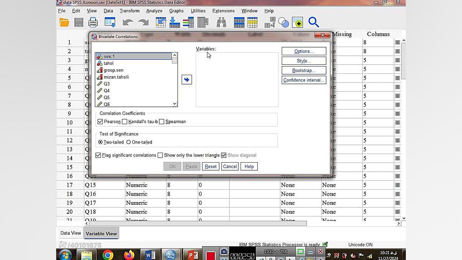Enable Kendall's tau-b checkbox
Image resolution: width=462 pixels, height=260 pixels.
tap(125, 121)
